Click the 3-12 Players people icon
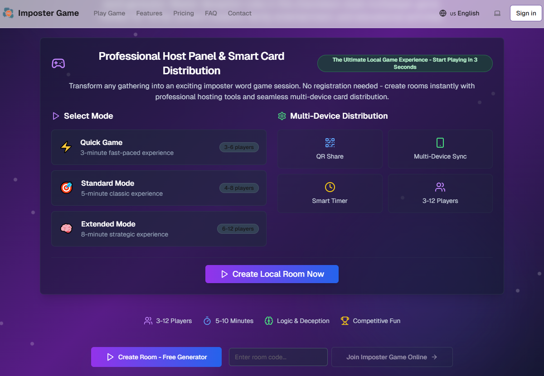The height and width of the screenshot is (376, 544). (x=440, y=187)
